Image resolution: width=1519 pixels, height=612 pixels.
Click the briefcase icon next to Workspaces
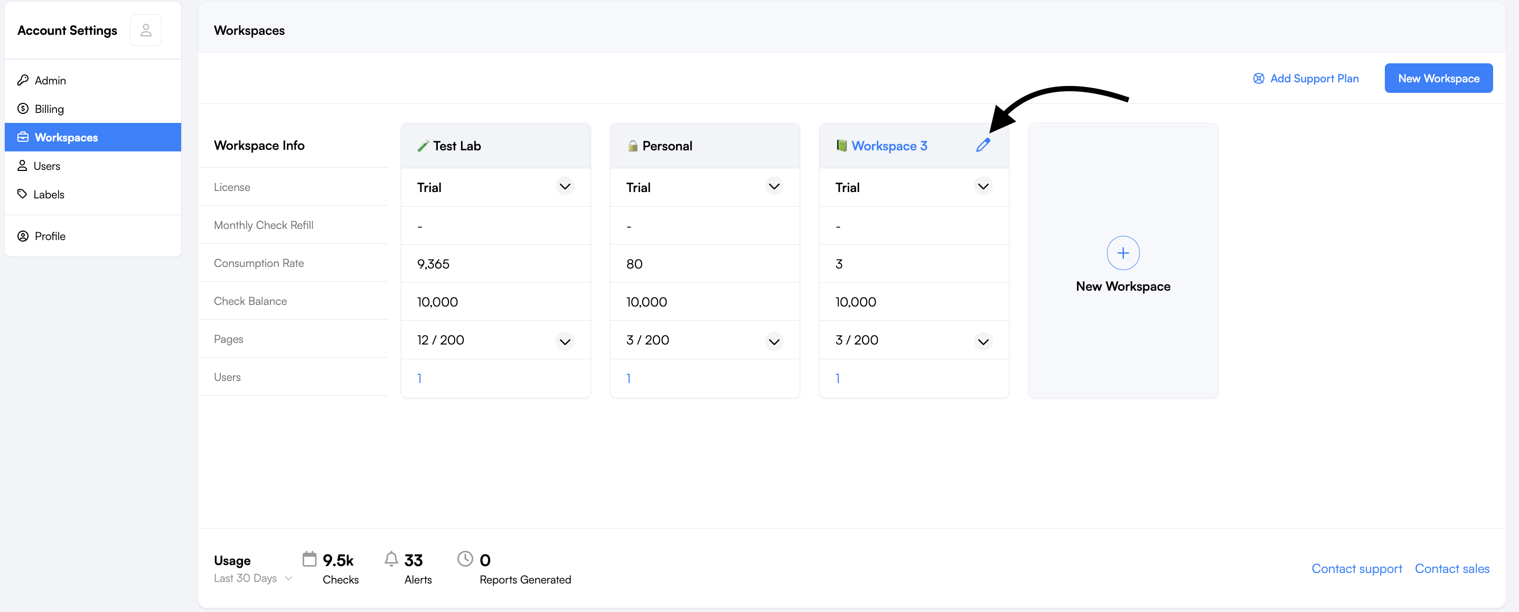[x=23, y=137]
